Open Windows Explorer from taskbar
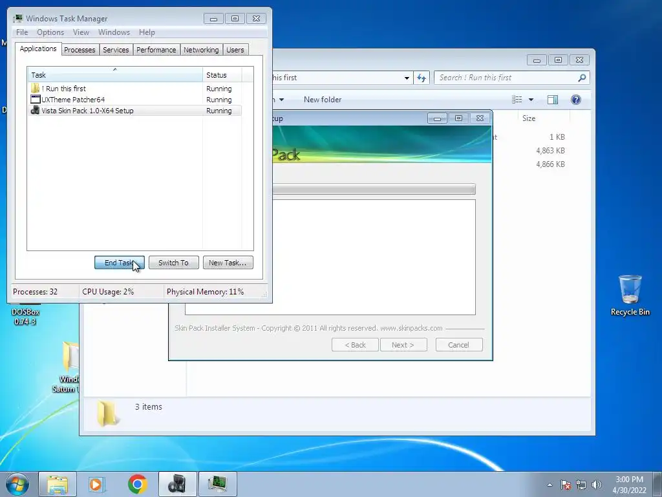 point(58,484)
